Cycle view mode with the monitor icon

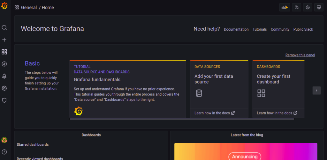319,7
